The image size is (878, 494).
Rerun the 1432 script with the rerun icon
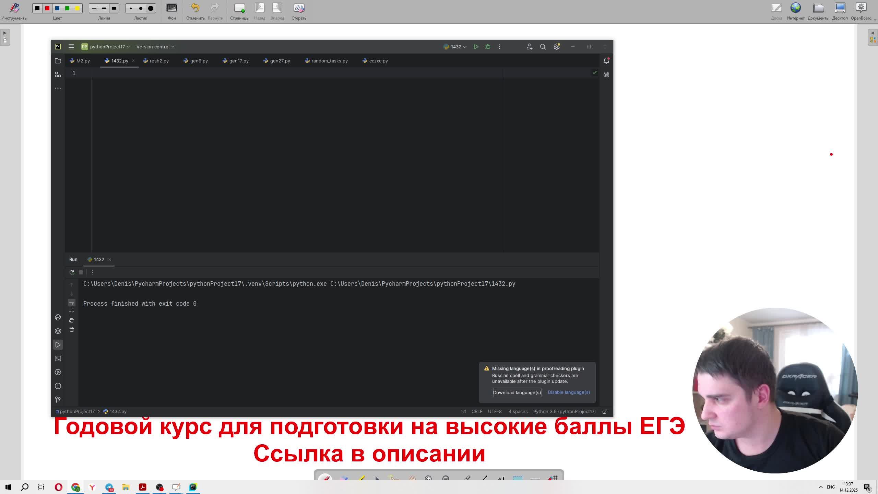[72, 272]
